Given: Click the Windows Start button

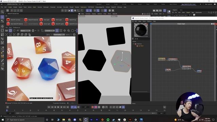Looking at the screenshot, I should click(3, 120).
